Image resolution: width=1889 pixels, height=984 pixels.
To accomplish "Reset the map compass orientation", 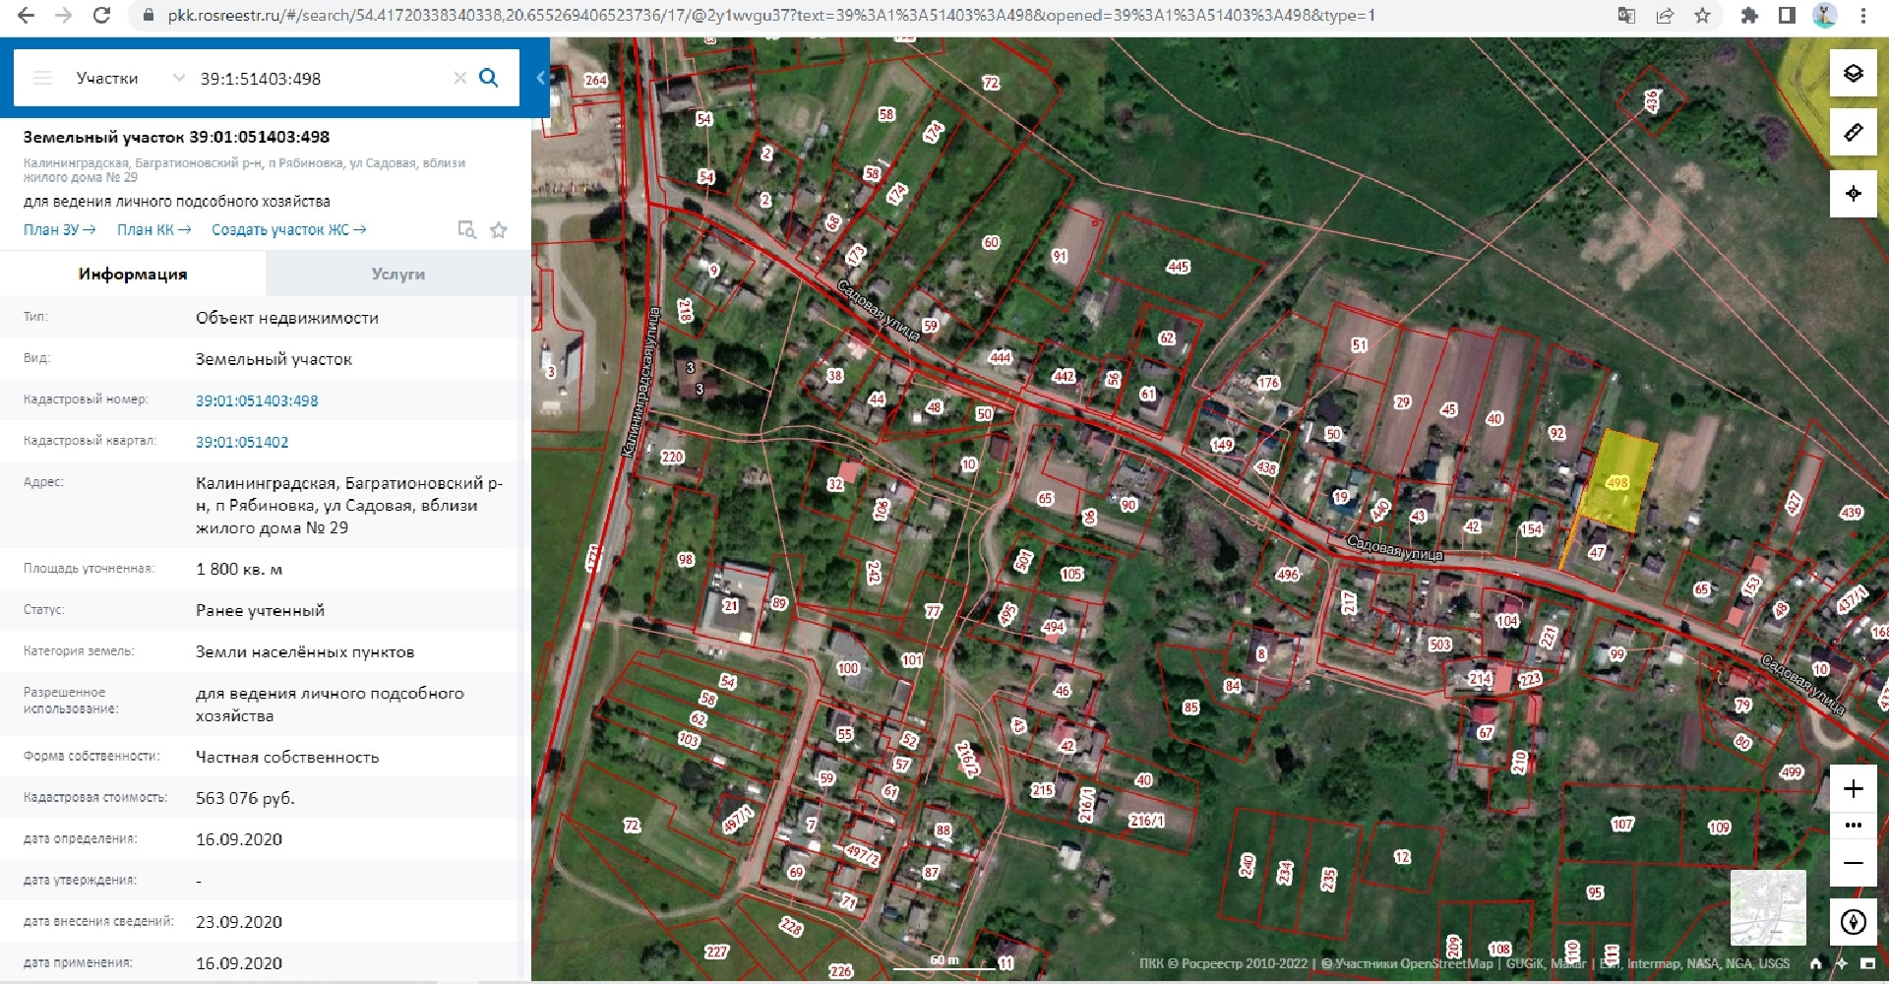I will click(x=1853, y=922).
